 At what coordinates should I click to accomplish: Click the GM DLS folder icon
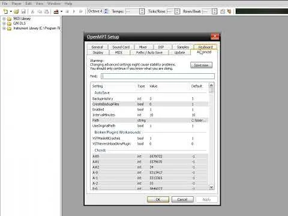tap(9, 23)
